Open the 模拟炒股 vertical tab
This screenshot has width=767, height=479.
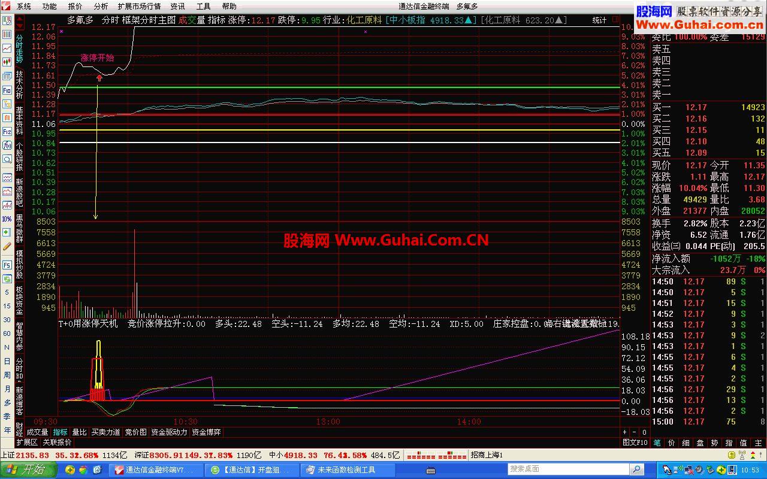[19, 265]
